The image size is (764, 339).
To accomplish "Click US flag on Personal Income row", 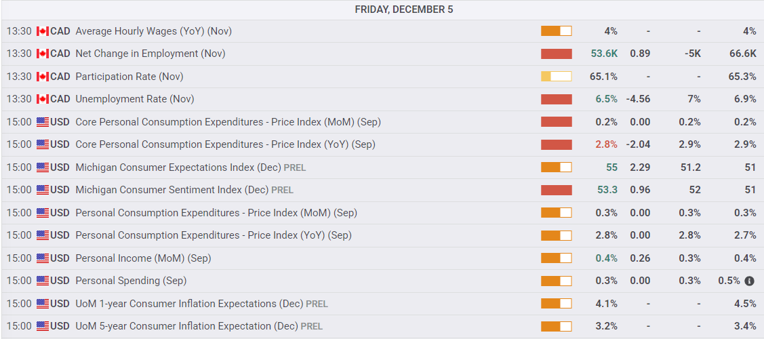I will click(x=43, y=258).
